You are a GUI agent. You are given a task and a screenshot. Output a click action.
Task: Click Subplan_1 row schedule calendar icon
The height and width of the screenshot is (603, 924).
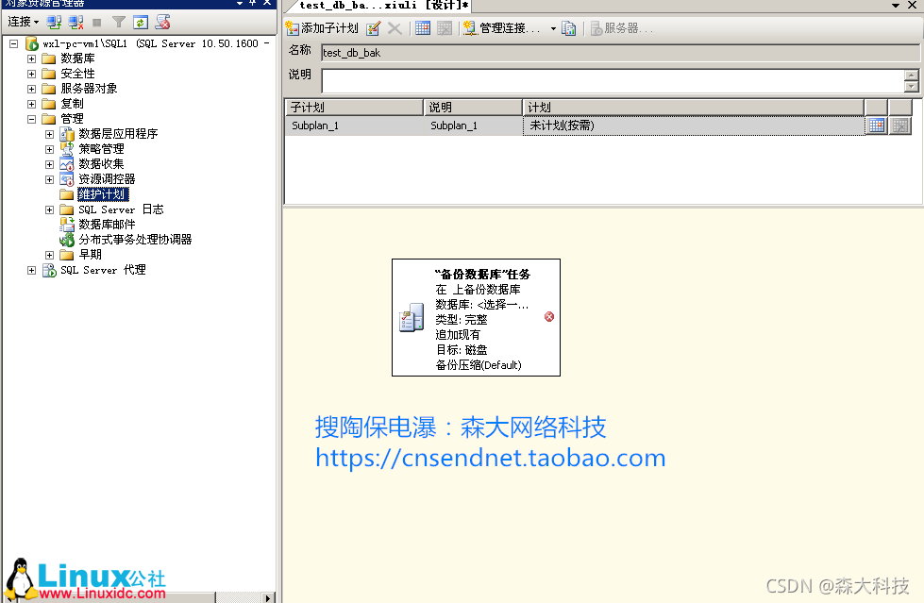coord(876,126)
